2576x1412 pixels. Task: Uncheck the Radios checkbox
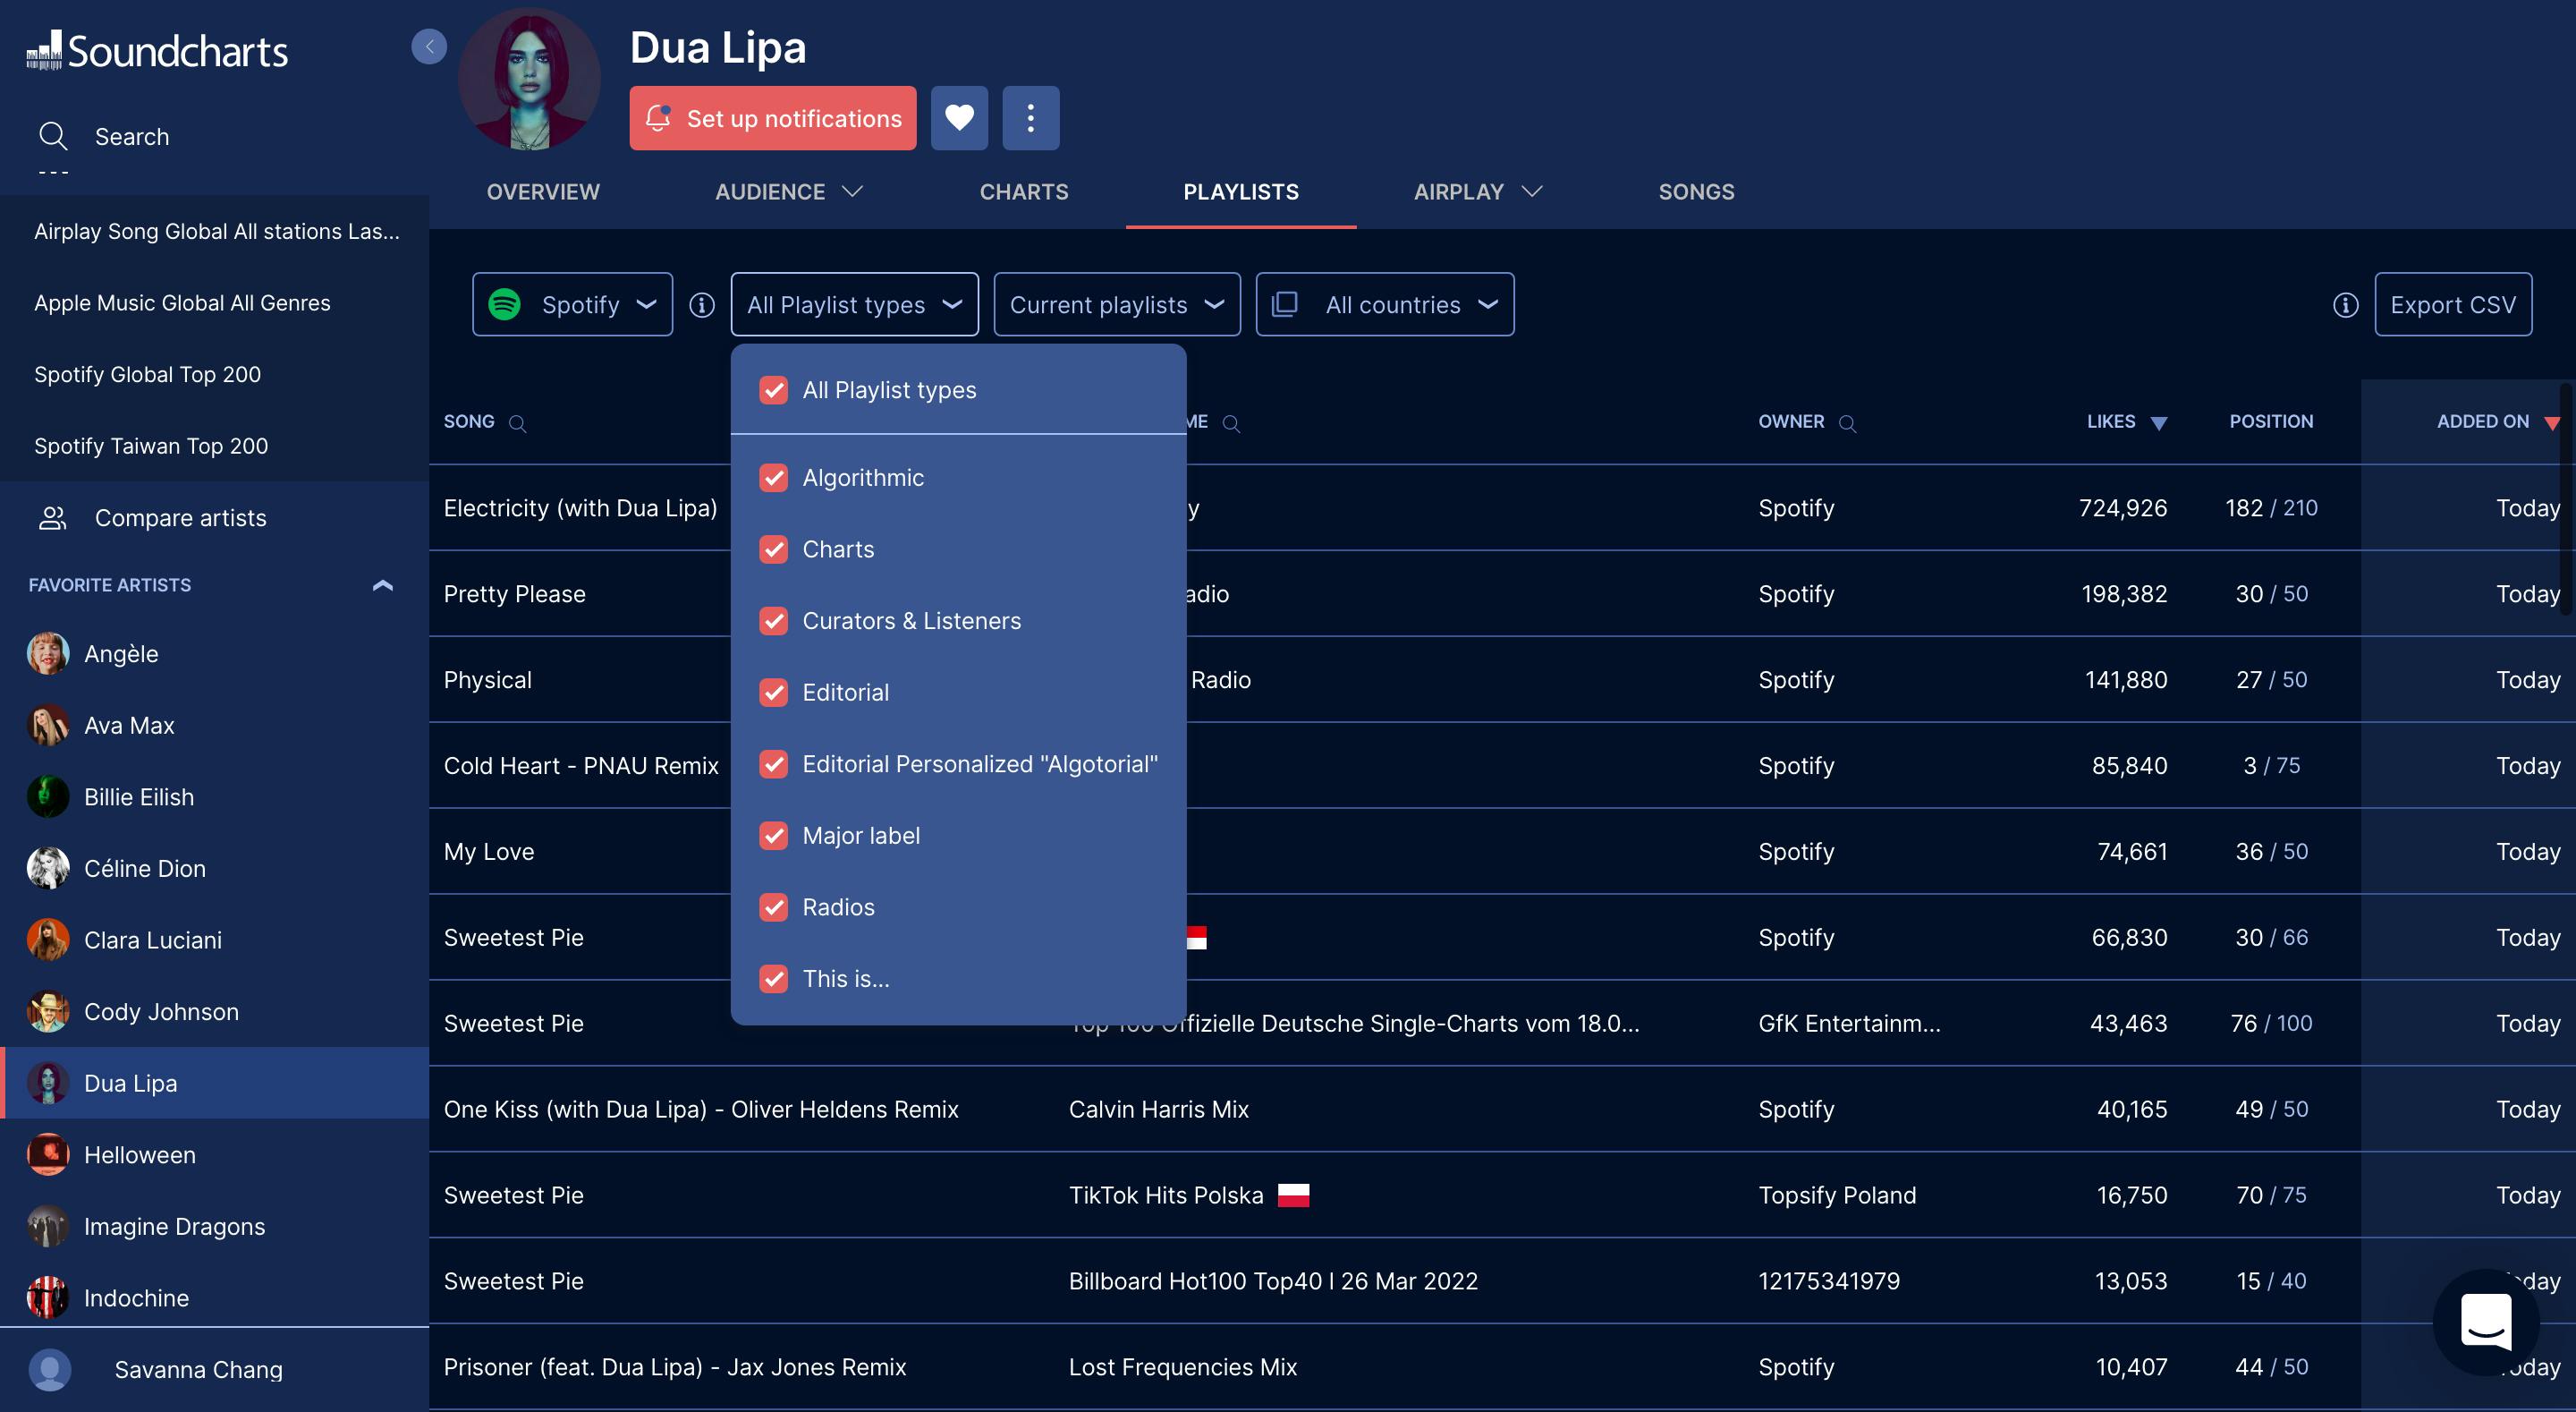773,907
